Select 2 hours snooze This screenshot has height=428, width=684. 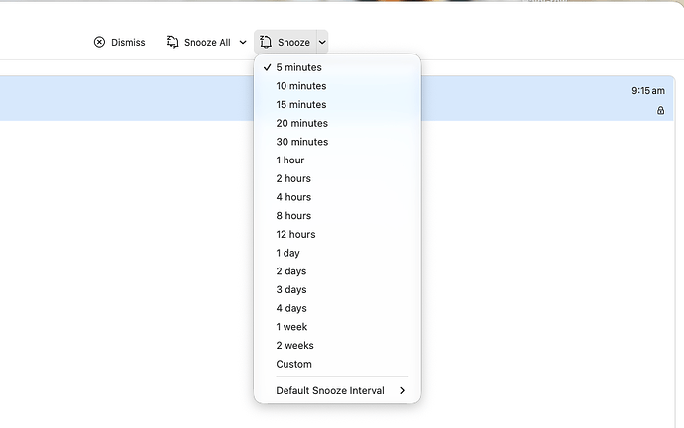pyautogui.click(x=337, y=178)
